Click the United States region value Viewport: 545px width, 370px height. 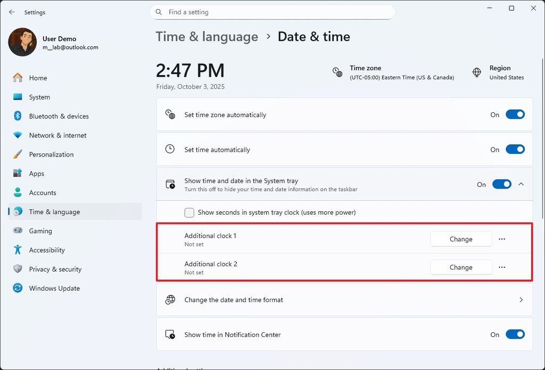pos(507,78)
